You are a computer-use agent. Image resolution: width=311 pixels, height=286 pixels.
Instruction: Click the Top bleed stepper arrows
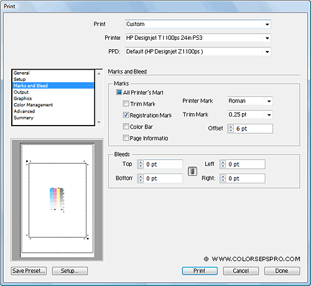pyautogui.click(x=141, y=164)
